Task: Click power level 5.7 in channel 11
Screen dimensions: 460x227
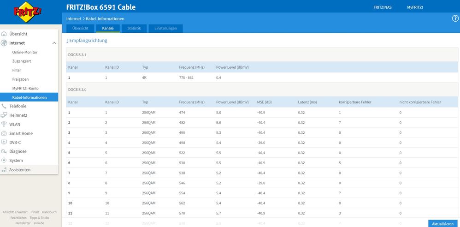Action: coord(218,213)
